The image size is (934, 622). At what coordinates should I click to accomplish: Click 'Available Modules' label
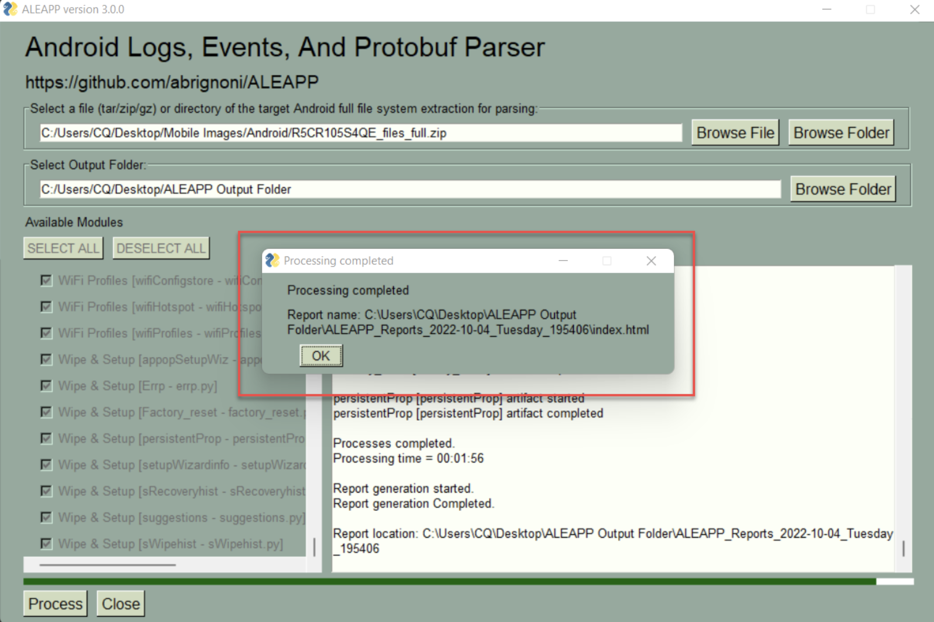(x=74, y=223)
